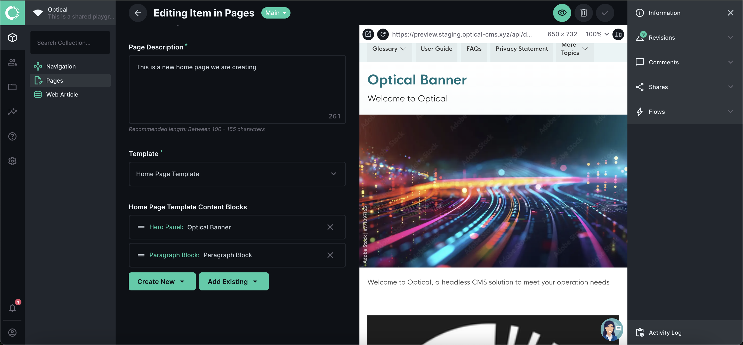
Task: Delete the item using the trash icon
Action: point(584,13)
